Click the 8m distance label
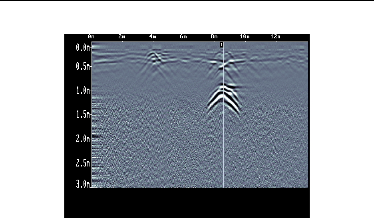Screen dimensions: 374x218 click(x=214, y=37)
